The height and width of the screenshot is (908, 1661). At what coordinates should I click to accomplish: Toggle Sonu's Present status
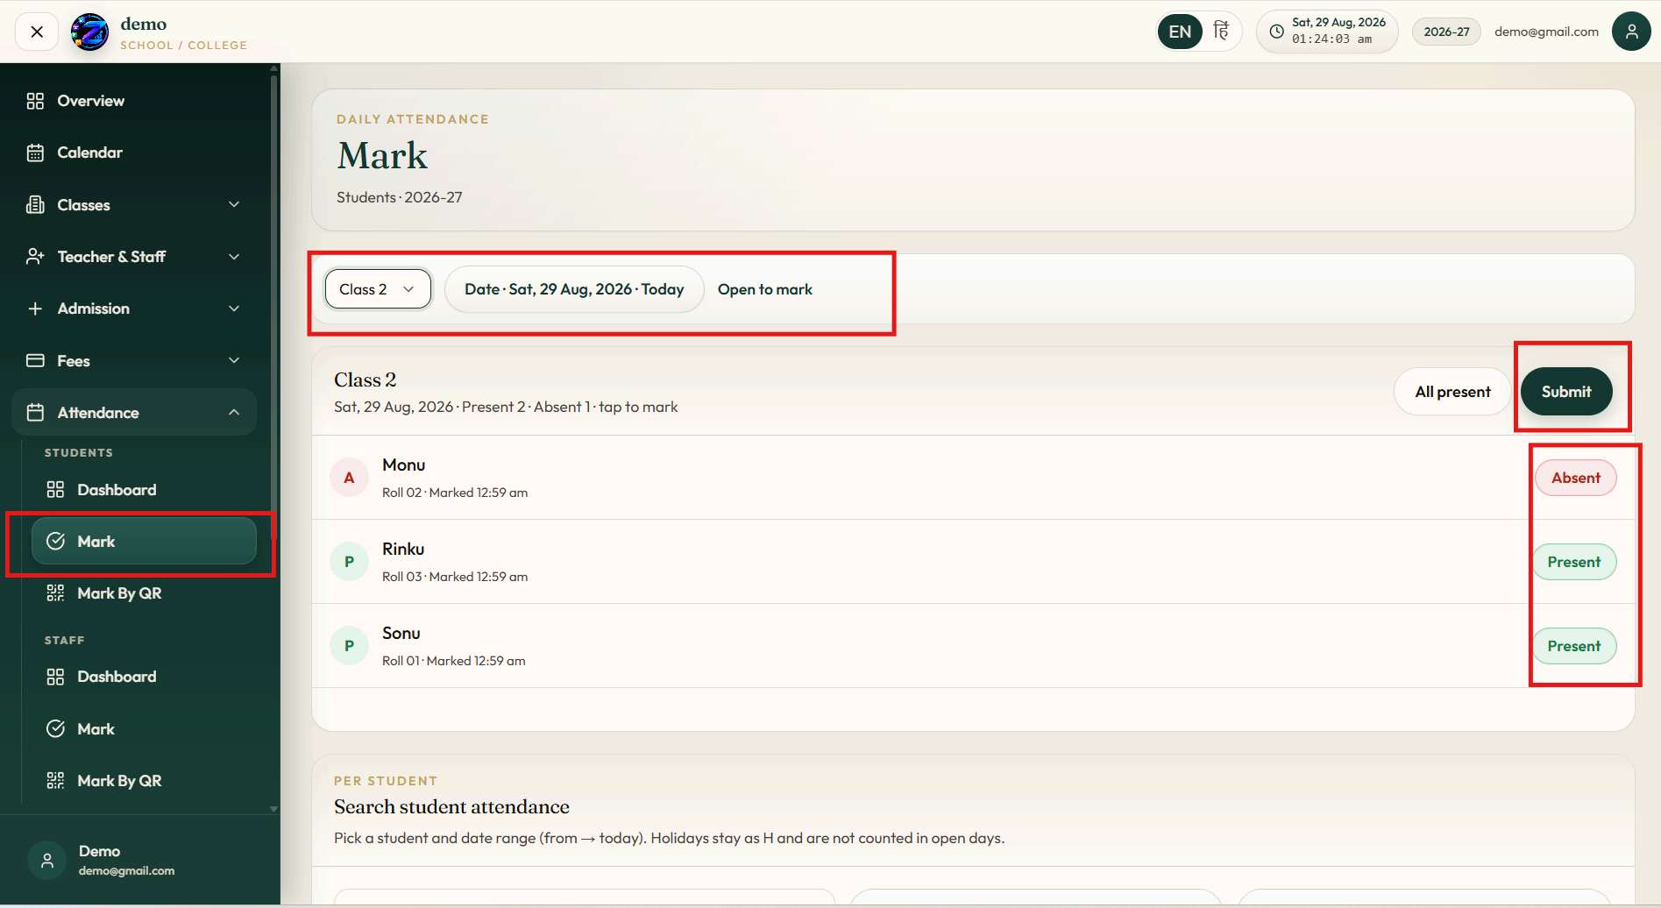1574,646
